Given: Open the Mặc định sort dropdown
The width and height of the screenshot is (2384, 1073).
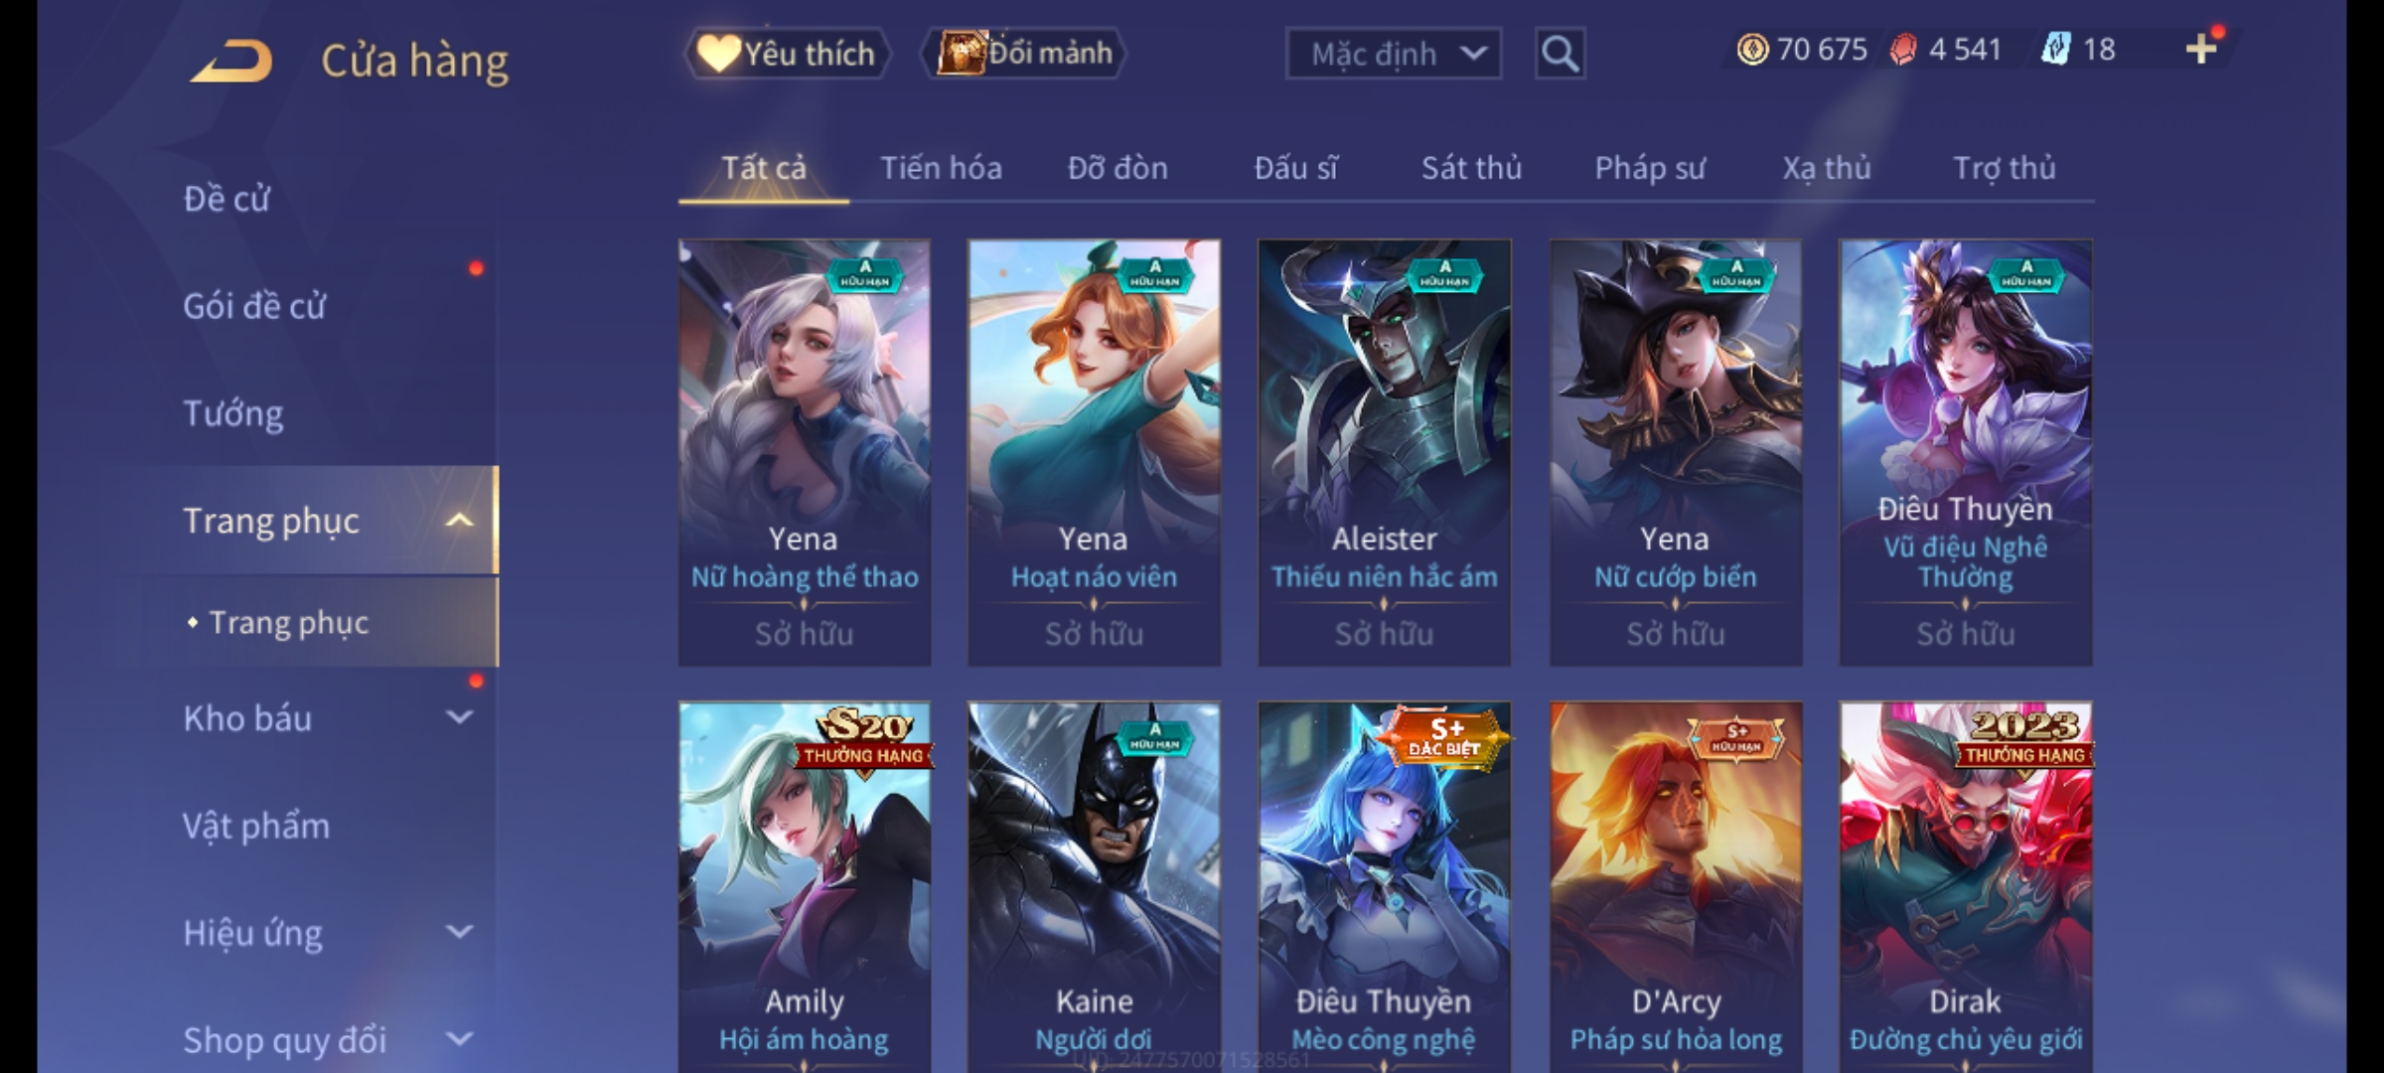Looking at the screenshot, I should pos(1393,54).
